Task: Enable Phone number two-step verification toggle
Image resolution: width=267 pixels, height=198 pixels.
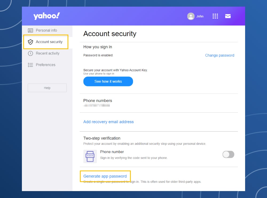Action: click(x=228, y=154)
